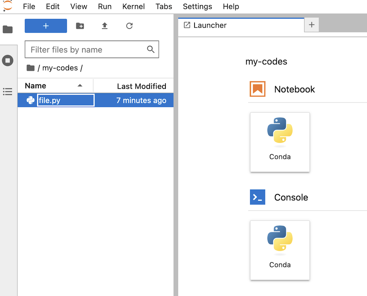This screenshot has height=296, width=367.
Task: Click the Filter files by name field
Action: (x=87, y=50)
